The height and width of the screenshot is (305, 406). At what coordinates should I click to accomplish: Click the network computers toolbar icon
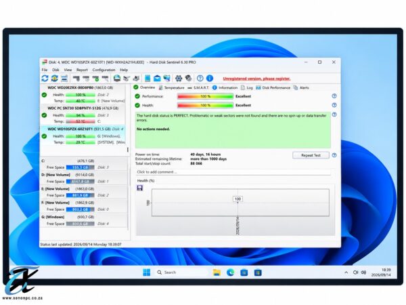167,78
